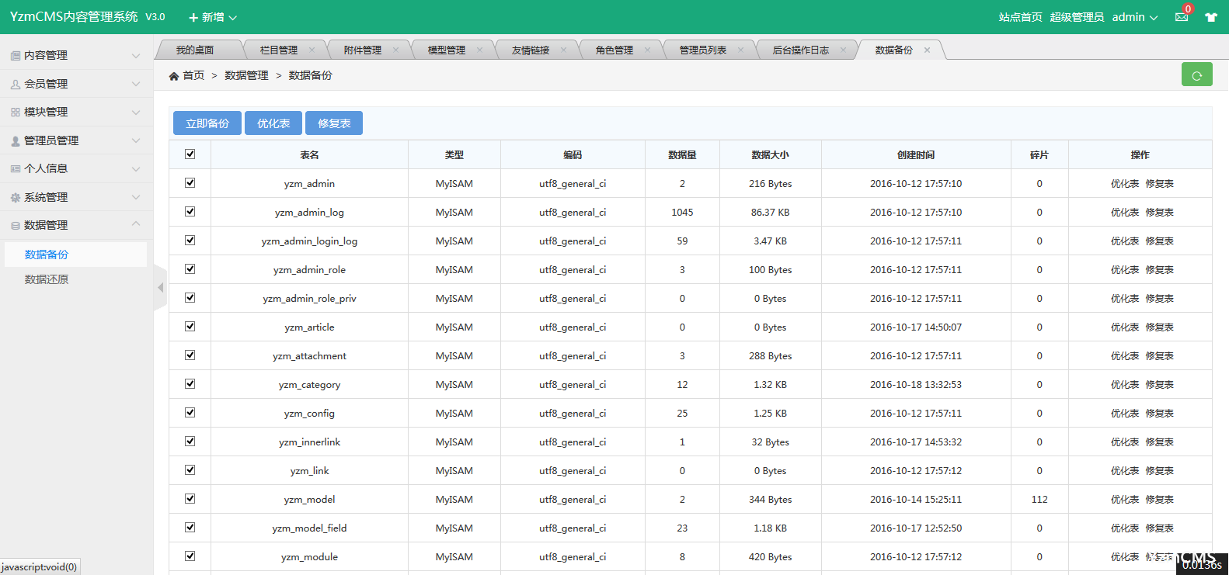The height and width of the screenshot is (575, 1229).
Task: Collapse the sidebar with the arrow handle
Action: tap(161, 288)
